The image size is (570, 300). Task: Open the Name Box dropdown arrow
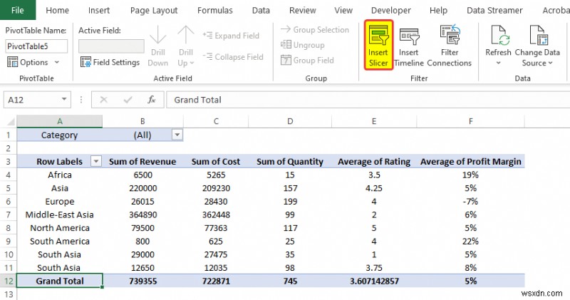coord(64,99)
